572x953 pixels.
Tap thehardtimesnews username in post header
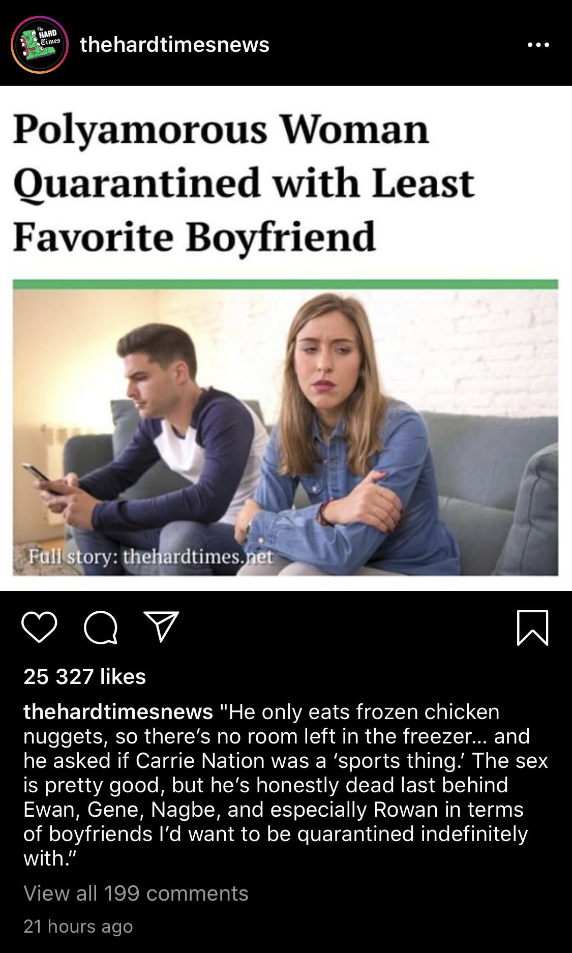pyautogui.click(x=175, y=45)
